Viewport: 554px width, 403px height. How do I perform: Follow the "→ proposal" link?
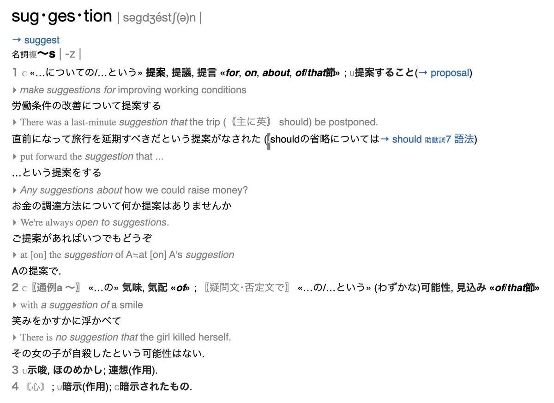444,73
